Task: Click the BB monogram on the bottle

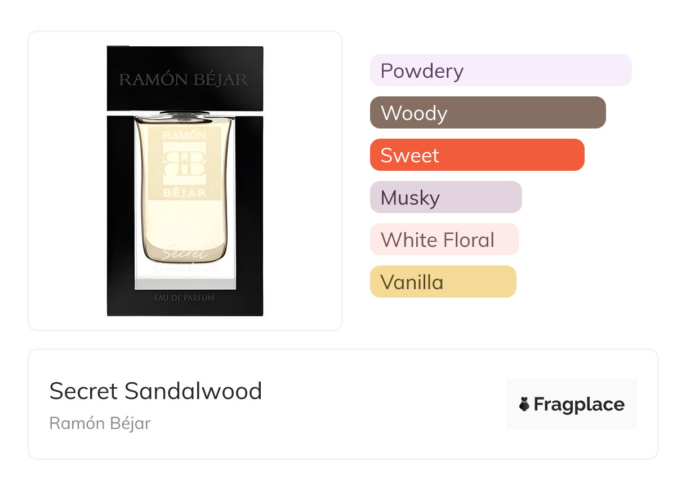Action: tap(184, 163)
